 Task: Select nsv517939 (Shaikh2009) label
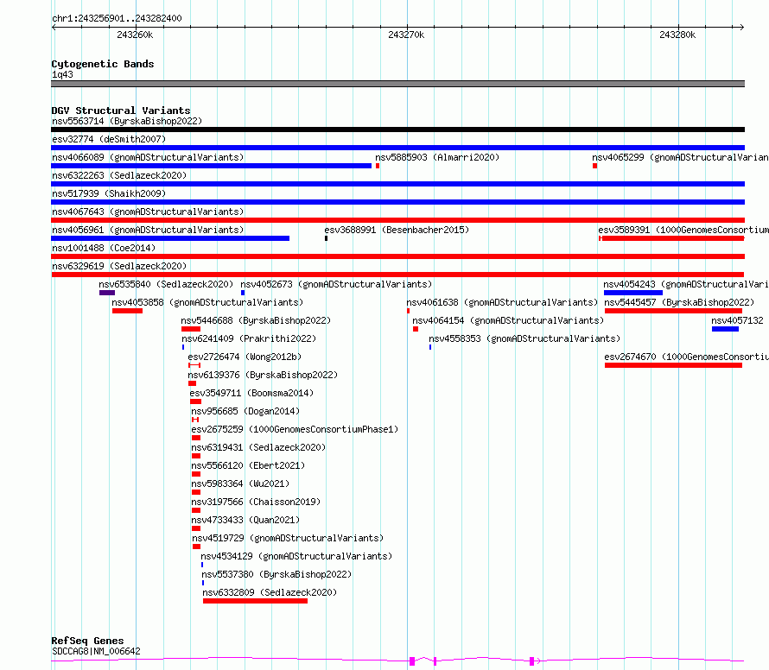pyautogui.click(x=109, y=193)
